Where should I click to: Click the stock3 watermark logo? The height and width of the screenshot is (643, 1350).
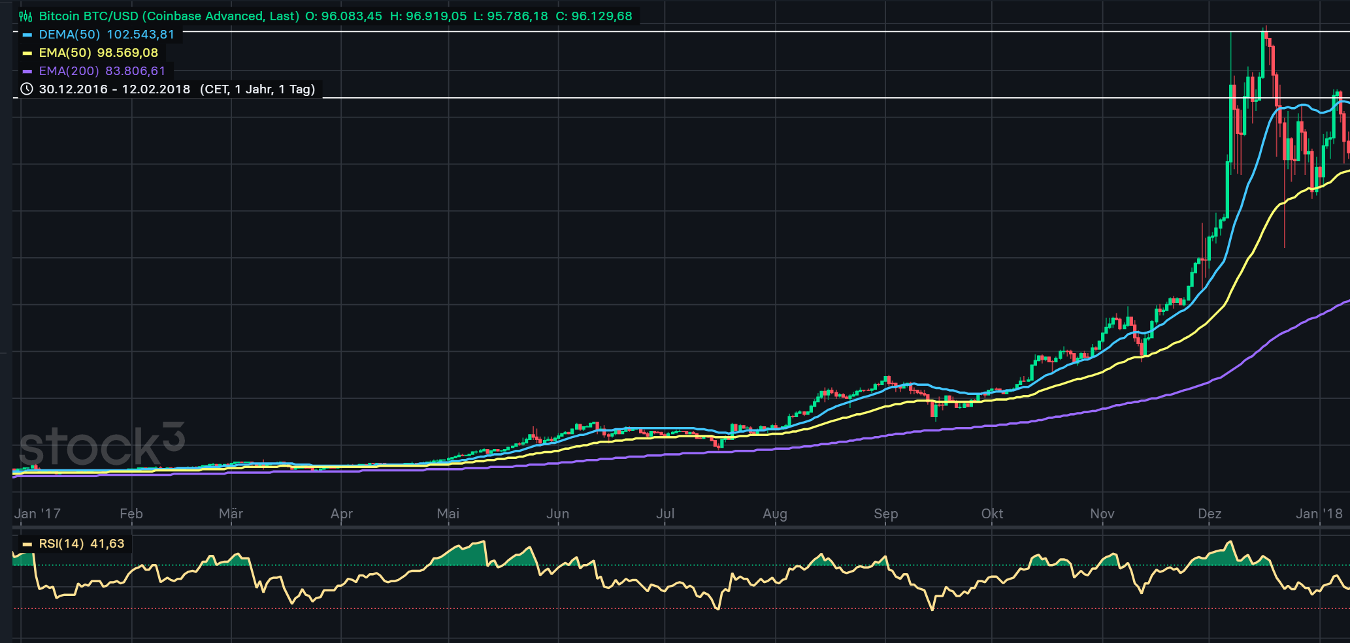(102, 445)
